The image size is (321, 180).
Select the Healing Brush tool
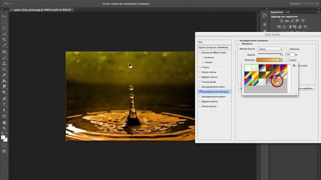pyautogui.click(x=5, y=51)
